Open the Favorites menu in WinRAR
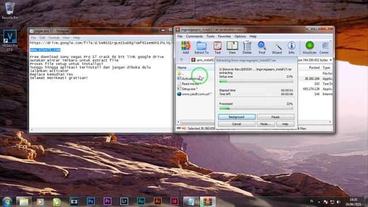 click(224, 36)
